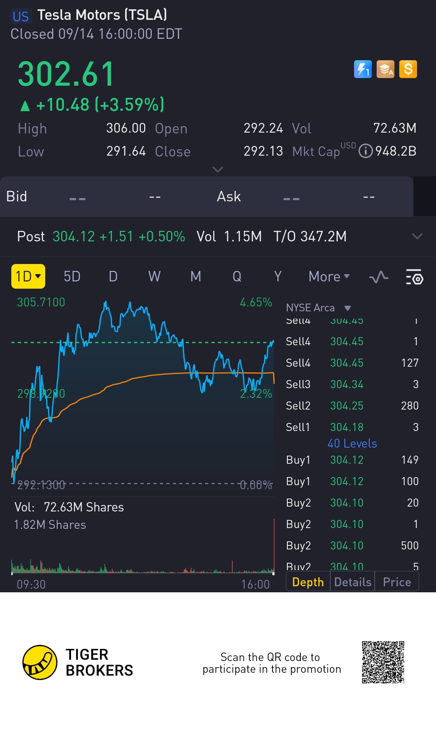Tap the promotion QR code
The image size is (436, 733).
click(383, 662)
